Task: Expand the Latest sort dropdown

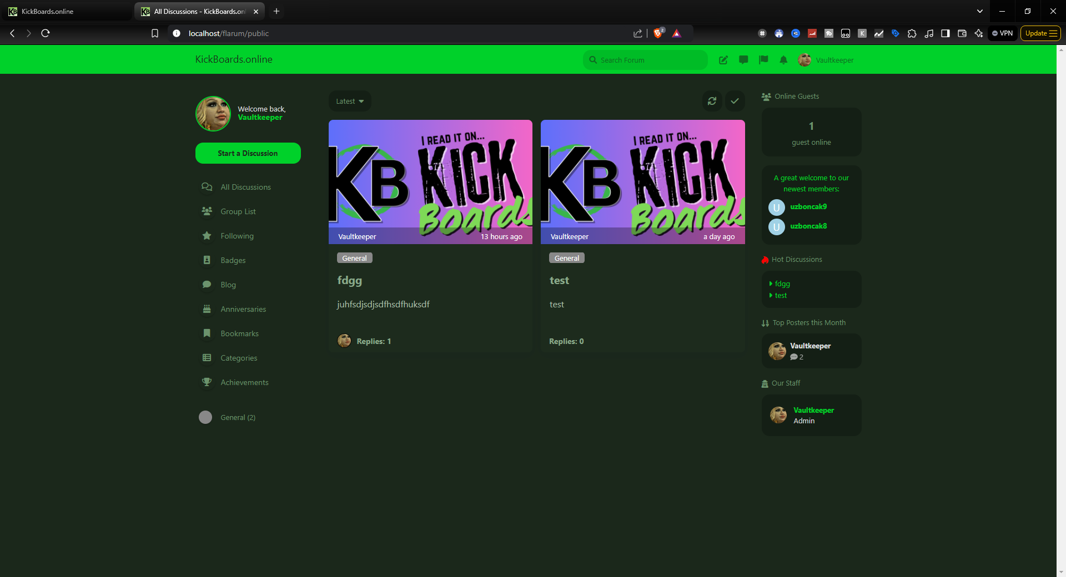Action: point(350,101)
